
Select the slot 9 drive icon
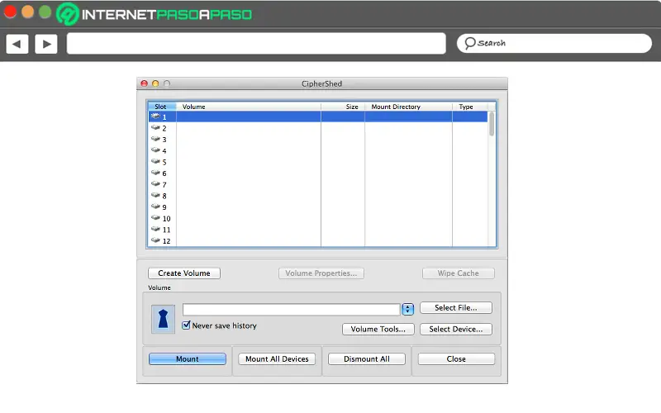(x=155, y=207)
